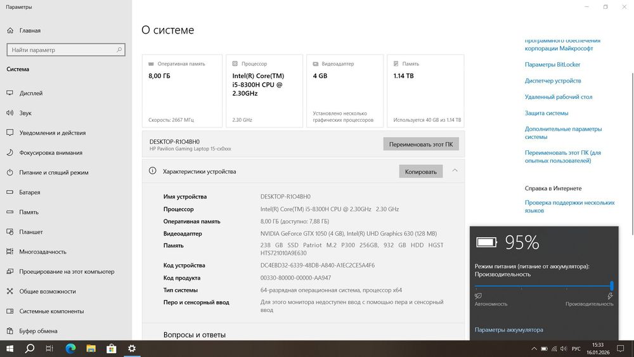Open the Windows Start menu
Screen dimensions: 634x357
pyautogui.click(x=10, y=349)
